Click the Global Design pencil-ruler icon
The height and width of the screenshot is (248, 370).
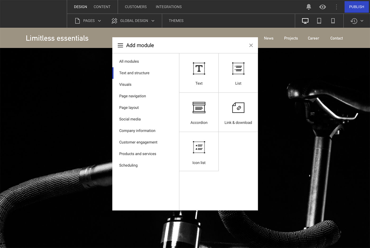click(114, 21)
